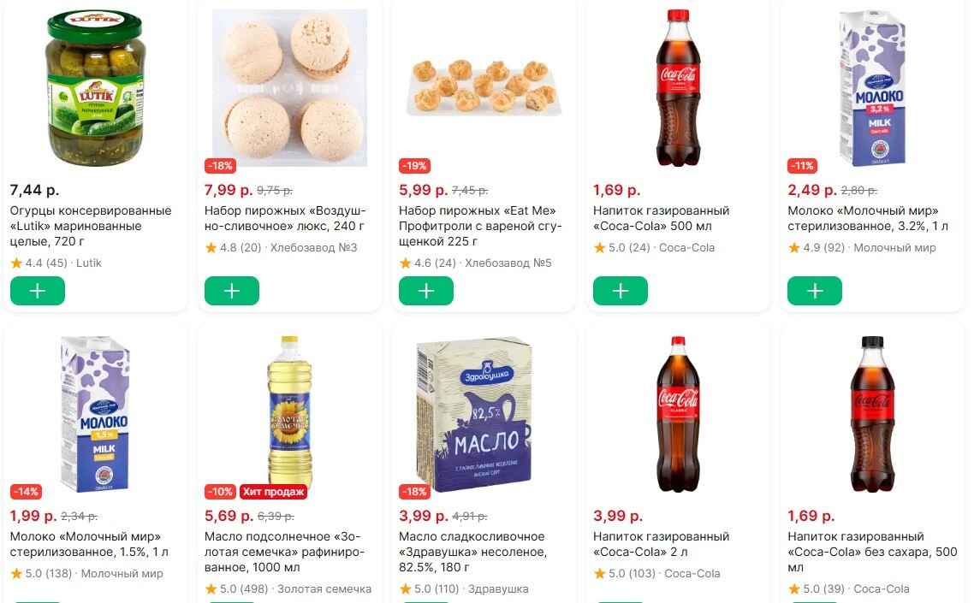This screenshot has height=603, width=980.
Task: Add «Воздушно-сливочное» pastry set to cart
Action: 232,291
